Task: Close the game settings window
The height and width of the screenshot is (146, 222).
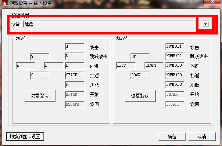Action: pyautogui.click(x=212, y=2)
